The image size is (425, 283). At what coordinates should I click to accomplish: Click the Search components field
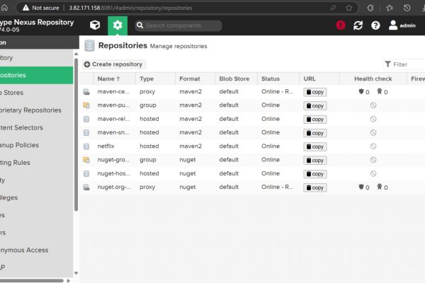pyautogui.click(x=178, y=25)
